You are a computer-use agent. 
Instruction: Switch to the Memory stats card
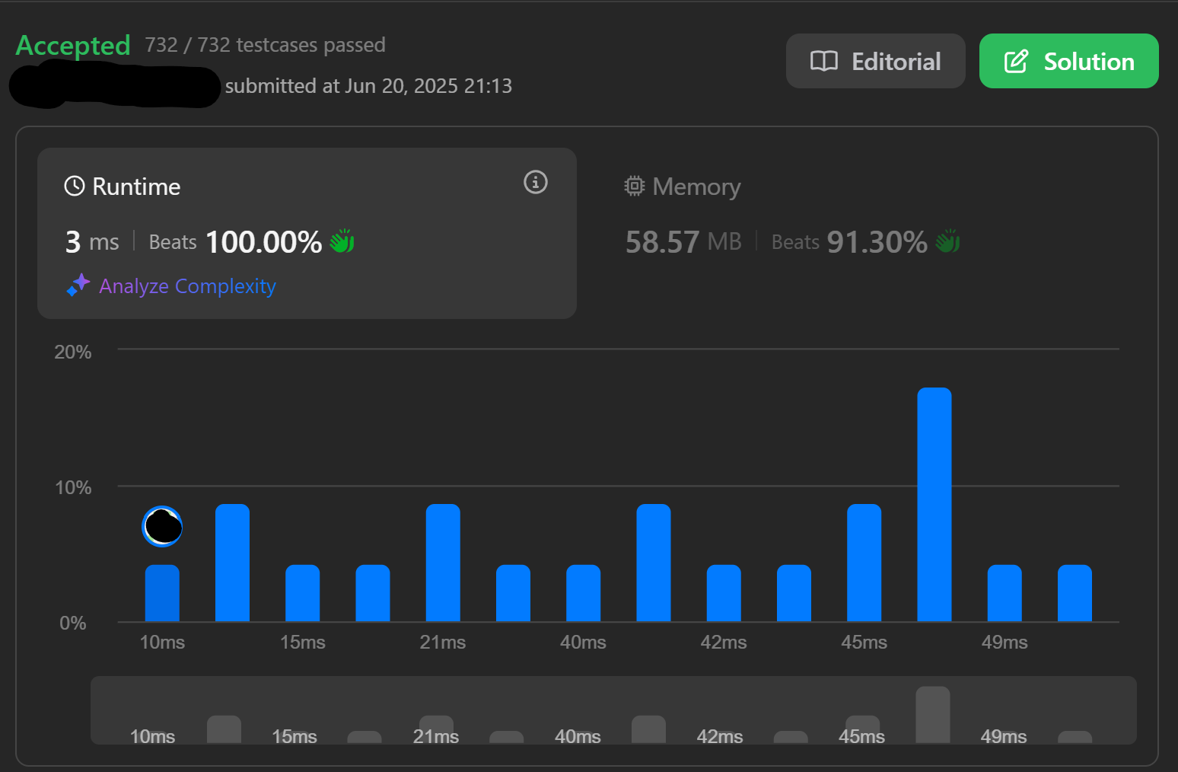tap(868, 233)
